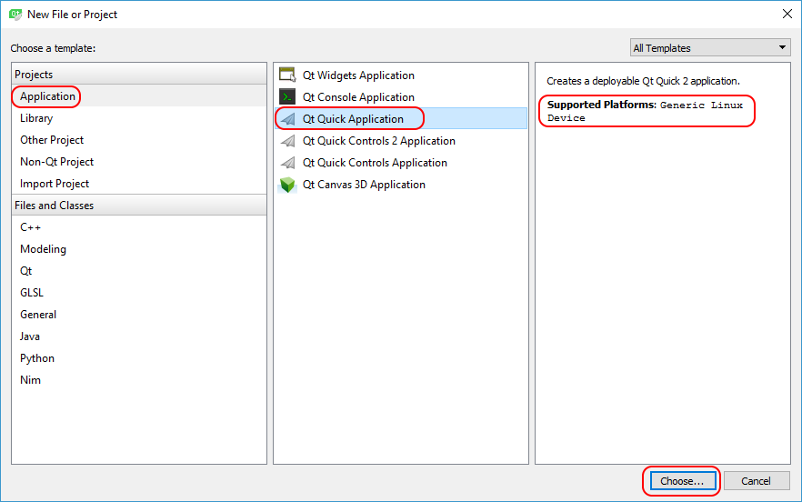Select the Qt Console Application terminal icon
The width and height of the screenshot is (802, 502).
pyautogui.click(x=287, y=97)
